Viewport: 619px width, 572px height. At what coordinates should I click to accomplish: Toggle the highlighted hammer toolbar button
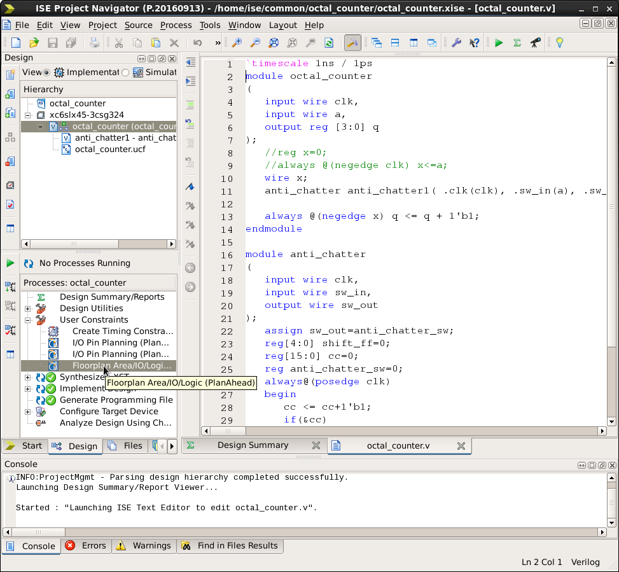[x=352, y=43]
